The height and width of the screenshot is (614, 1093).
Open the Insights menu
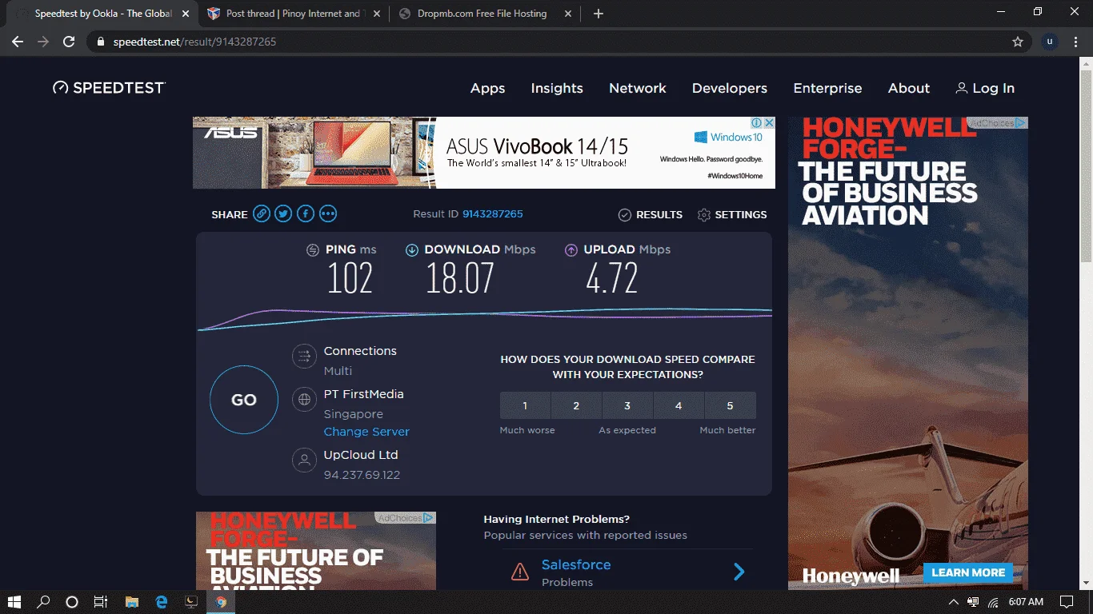(x=557, y=88)
